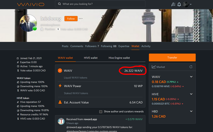
Task: Click the 1.15 CAD HIVE price
Action: tap(158, 99)
